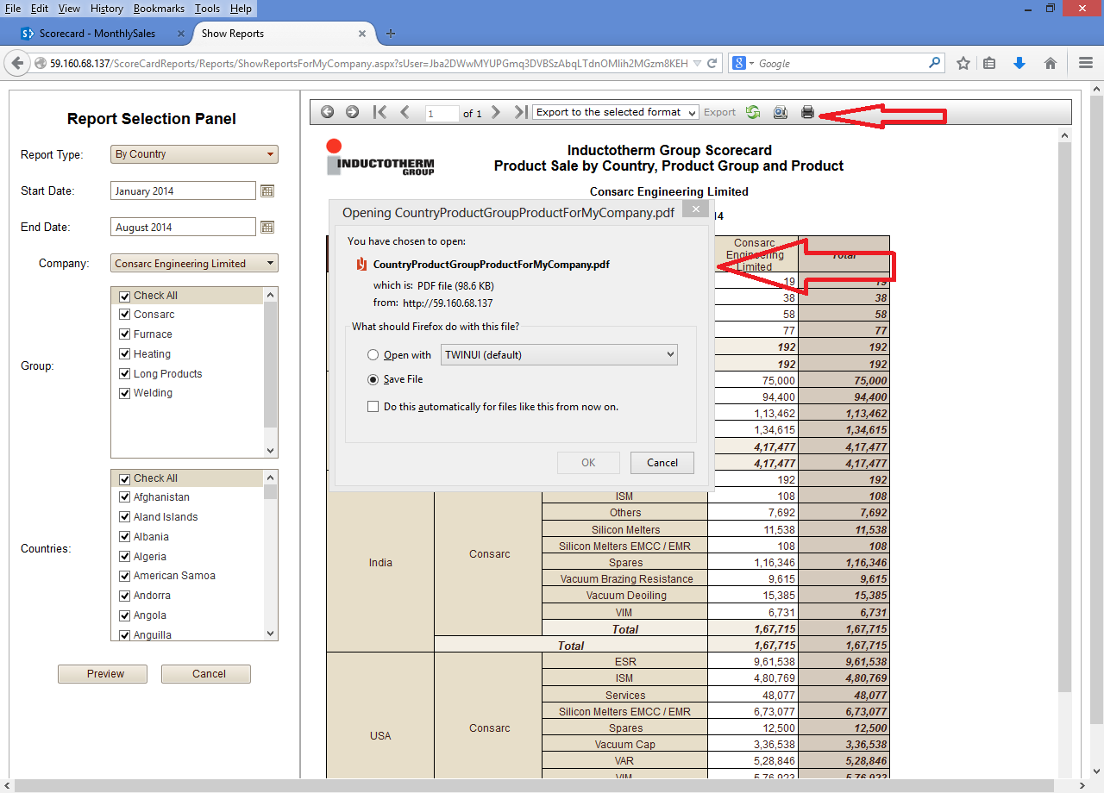Close the Show Reports tab
The height and width of the screenshot is (793, 1104).
tap(362, 34)
